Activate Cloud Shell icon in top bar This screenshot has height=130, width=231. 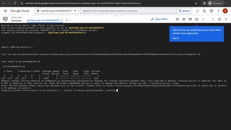coord(197,11)
